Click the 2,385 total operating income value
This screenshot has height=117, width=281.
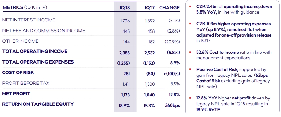124,53
